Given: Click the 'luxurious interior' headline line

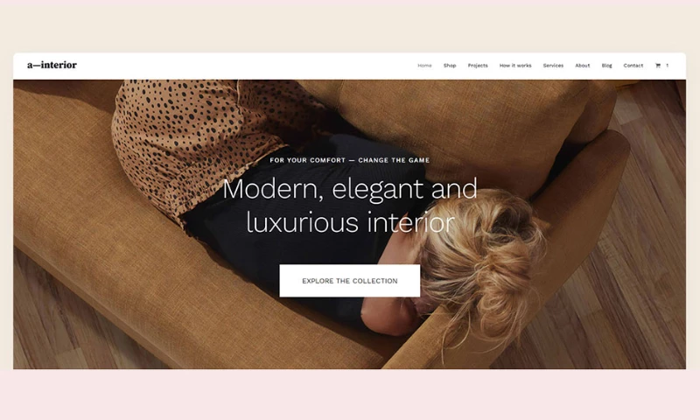Looking at the screenshot, I should point(350,222).
